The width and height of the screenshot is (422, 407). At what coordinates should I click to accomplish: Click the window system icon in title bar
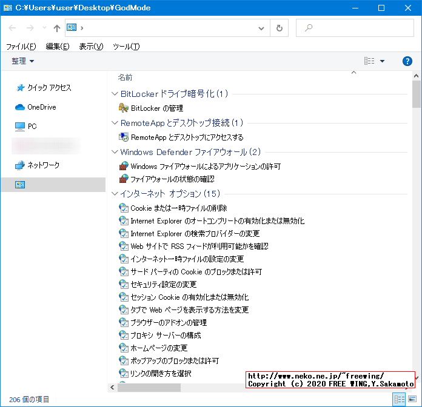pos(8,8)
